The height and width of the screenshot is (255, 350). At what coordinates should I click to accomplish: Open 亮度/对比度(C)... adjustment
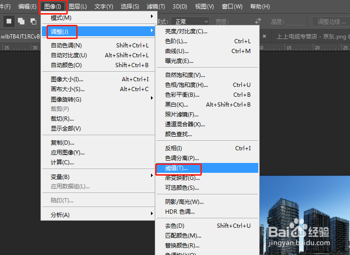207,31
